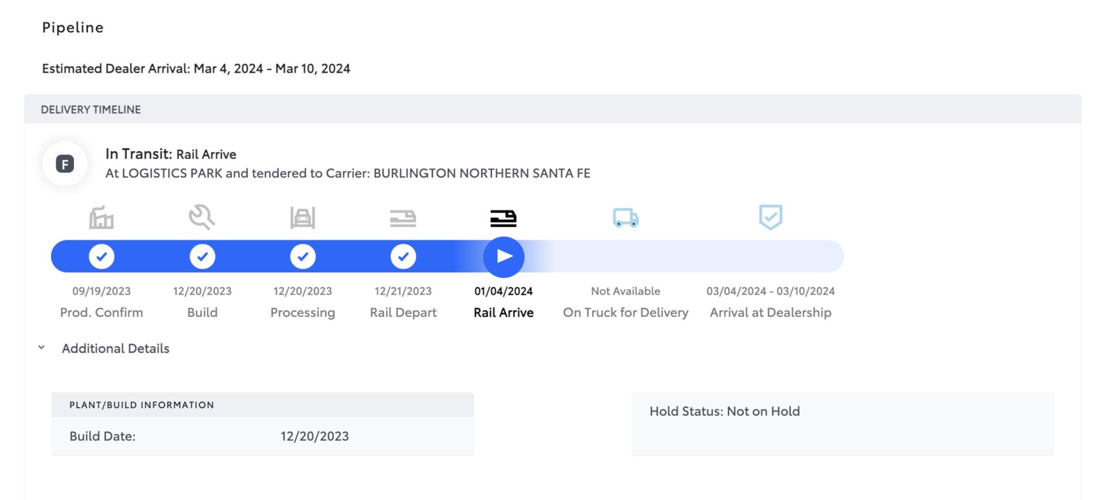Click the Estimated Dealer Arrival text
This screenshot has height=500, width=1114.
tap(196, 69)
